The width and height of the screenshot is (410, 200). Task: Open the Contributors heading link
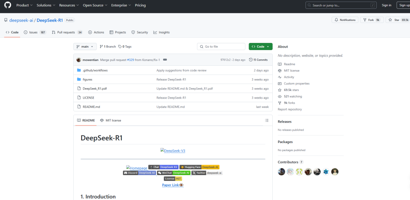[x=291, y=162]
